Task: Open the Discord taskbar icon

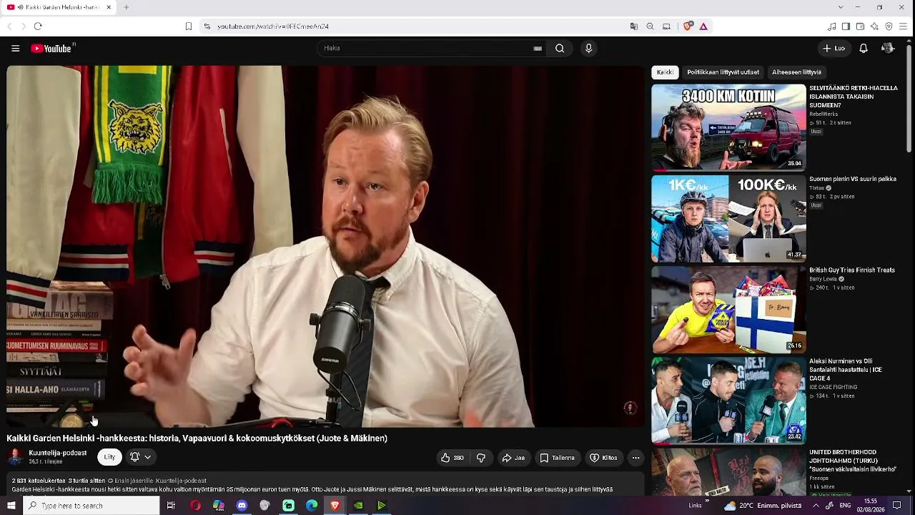Action: tap(242, 506)
